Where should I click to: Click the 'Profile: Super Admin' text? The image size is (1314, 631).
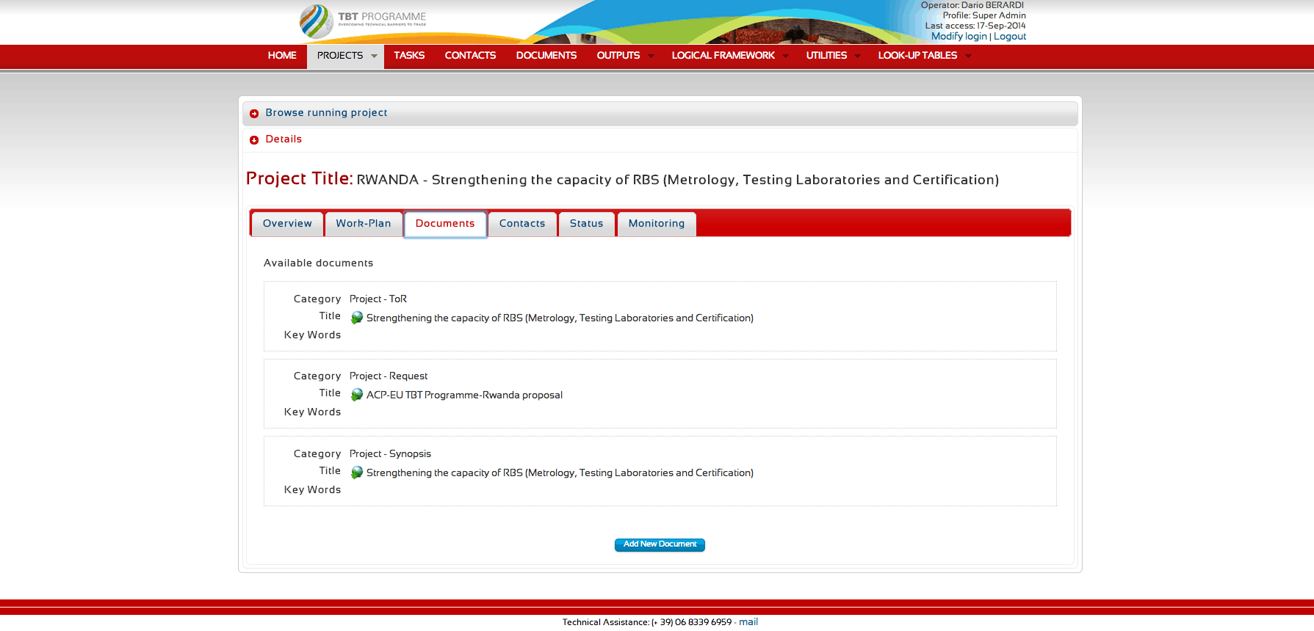pos(984,15)
